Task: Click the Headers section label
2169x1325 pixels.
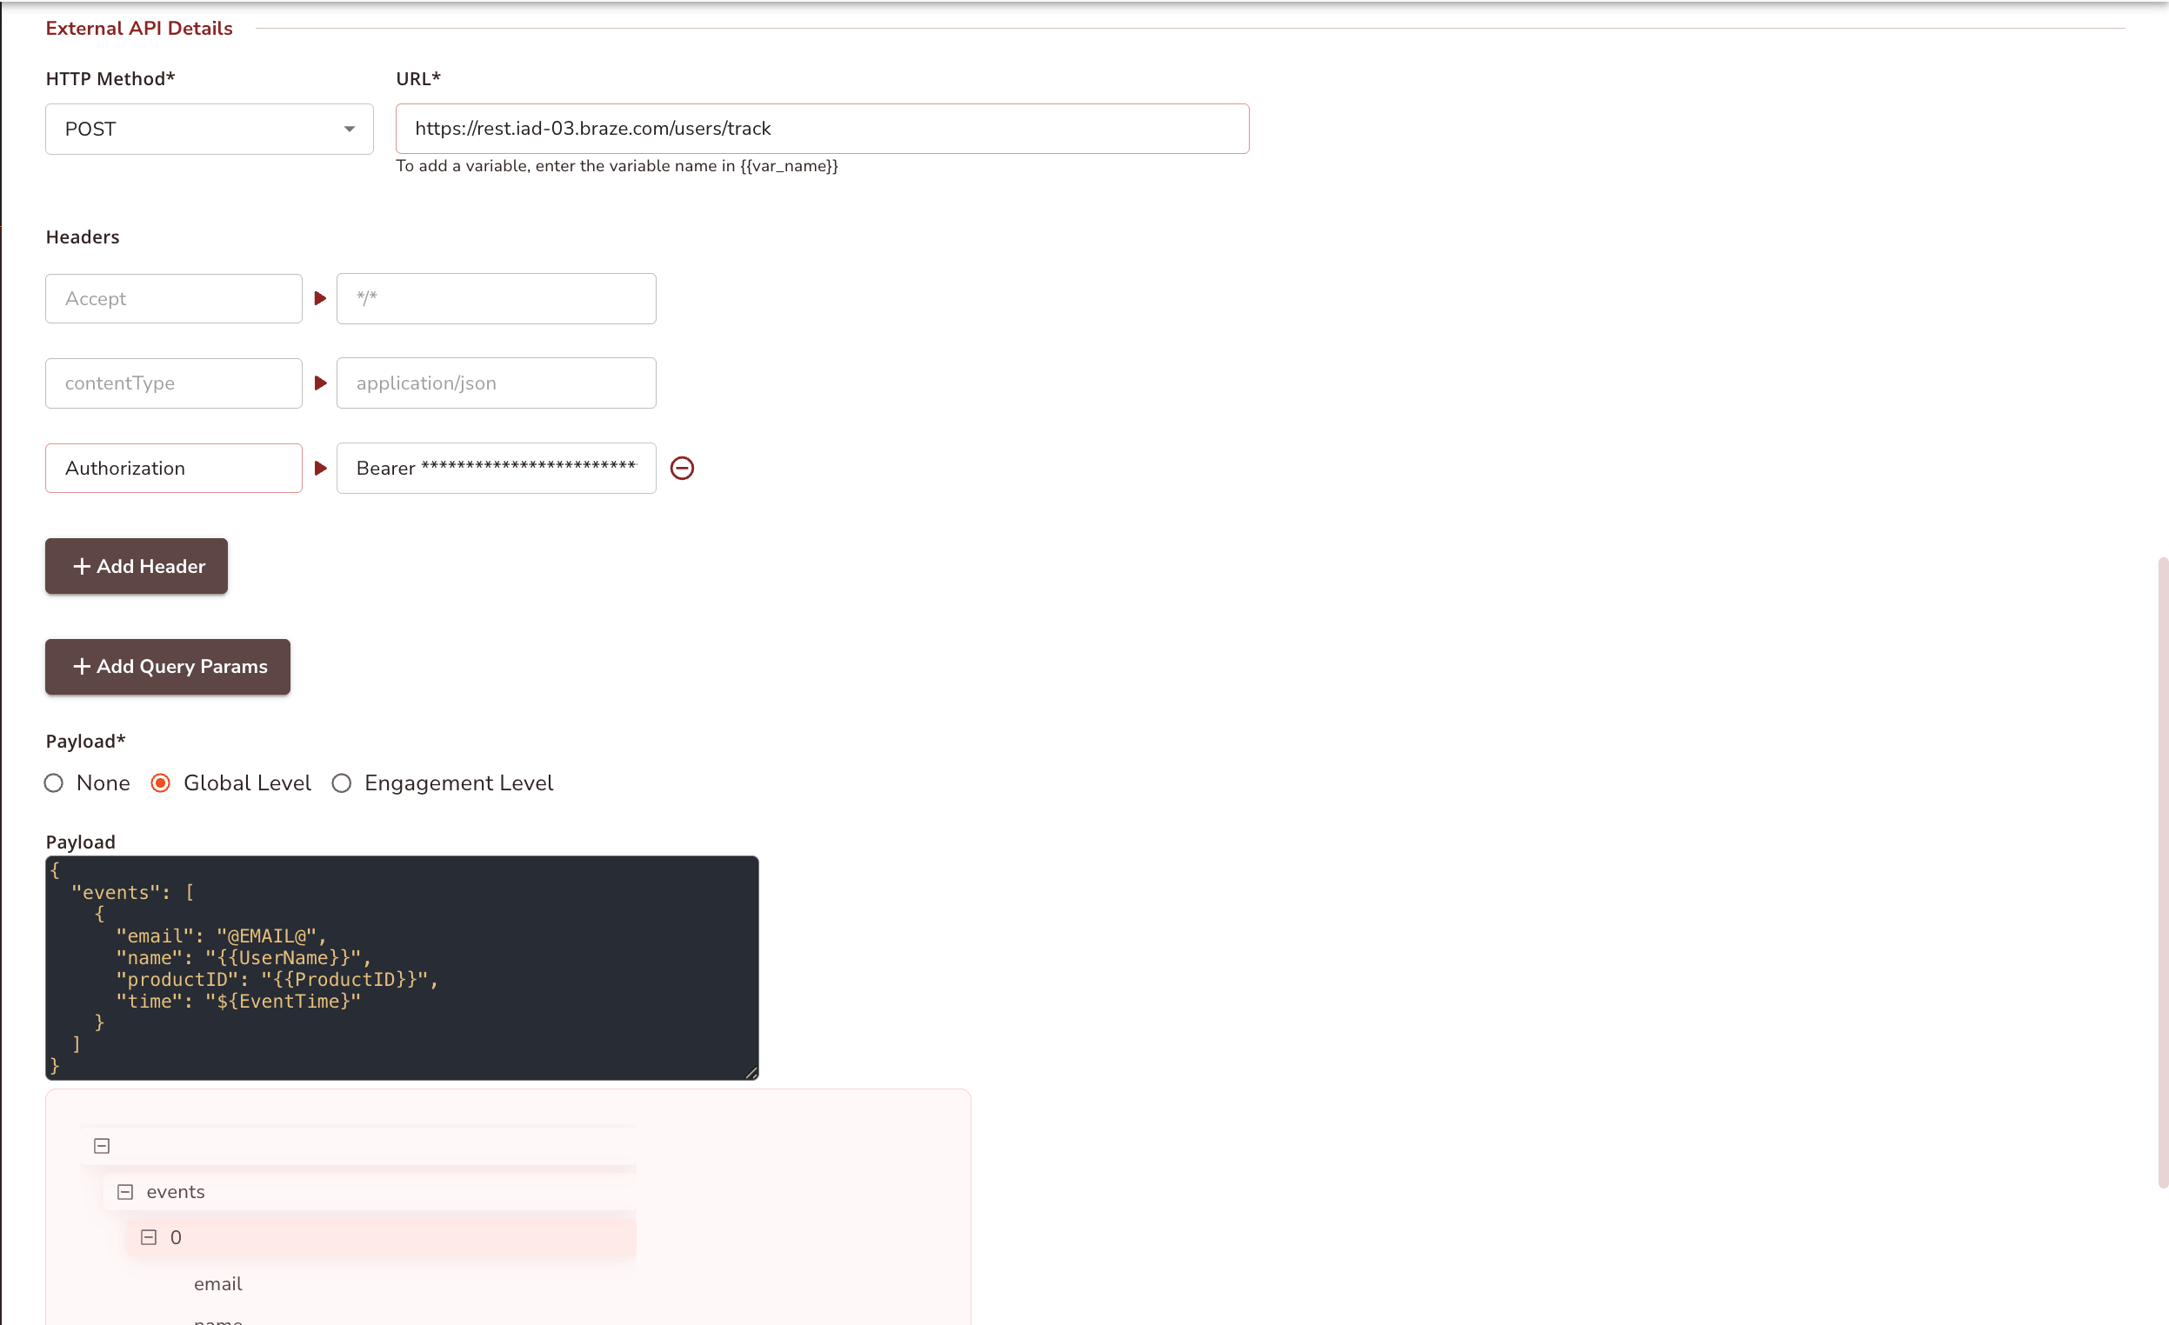Action: coord(82,236)
